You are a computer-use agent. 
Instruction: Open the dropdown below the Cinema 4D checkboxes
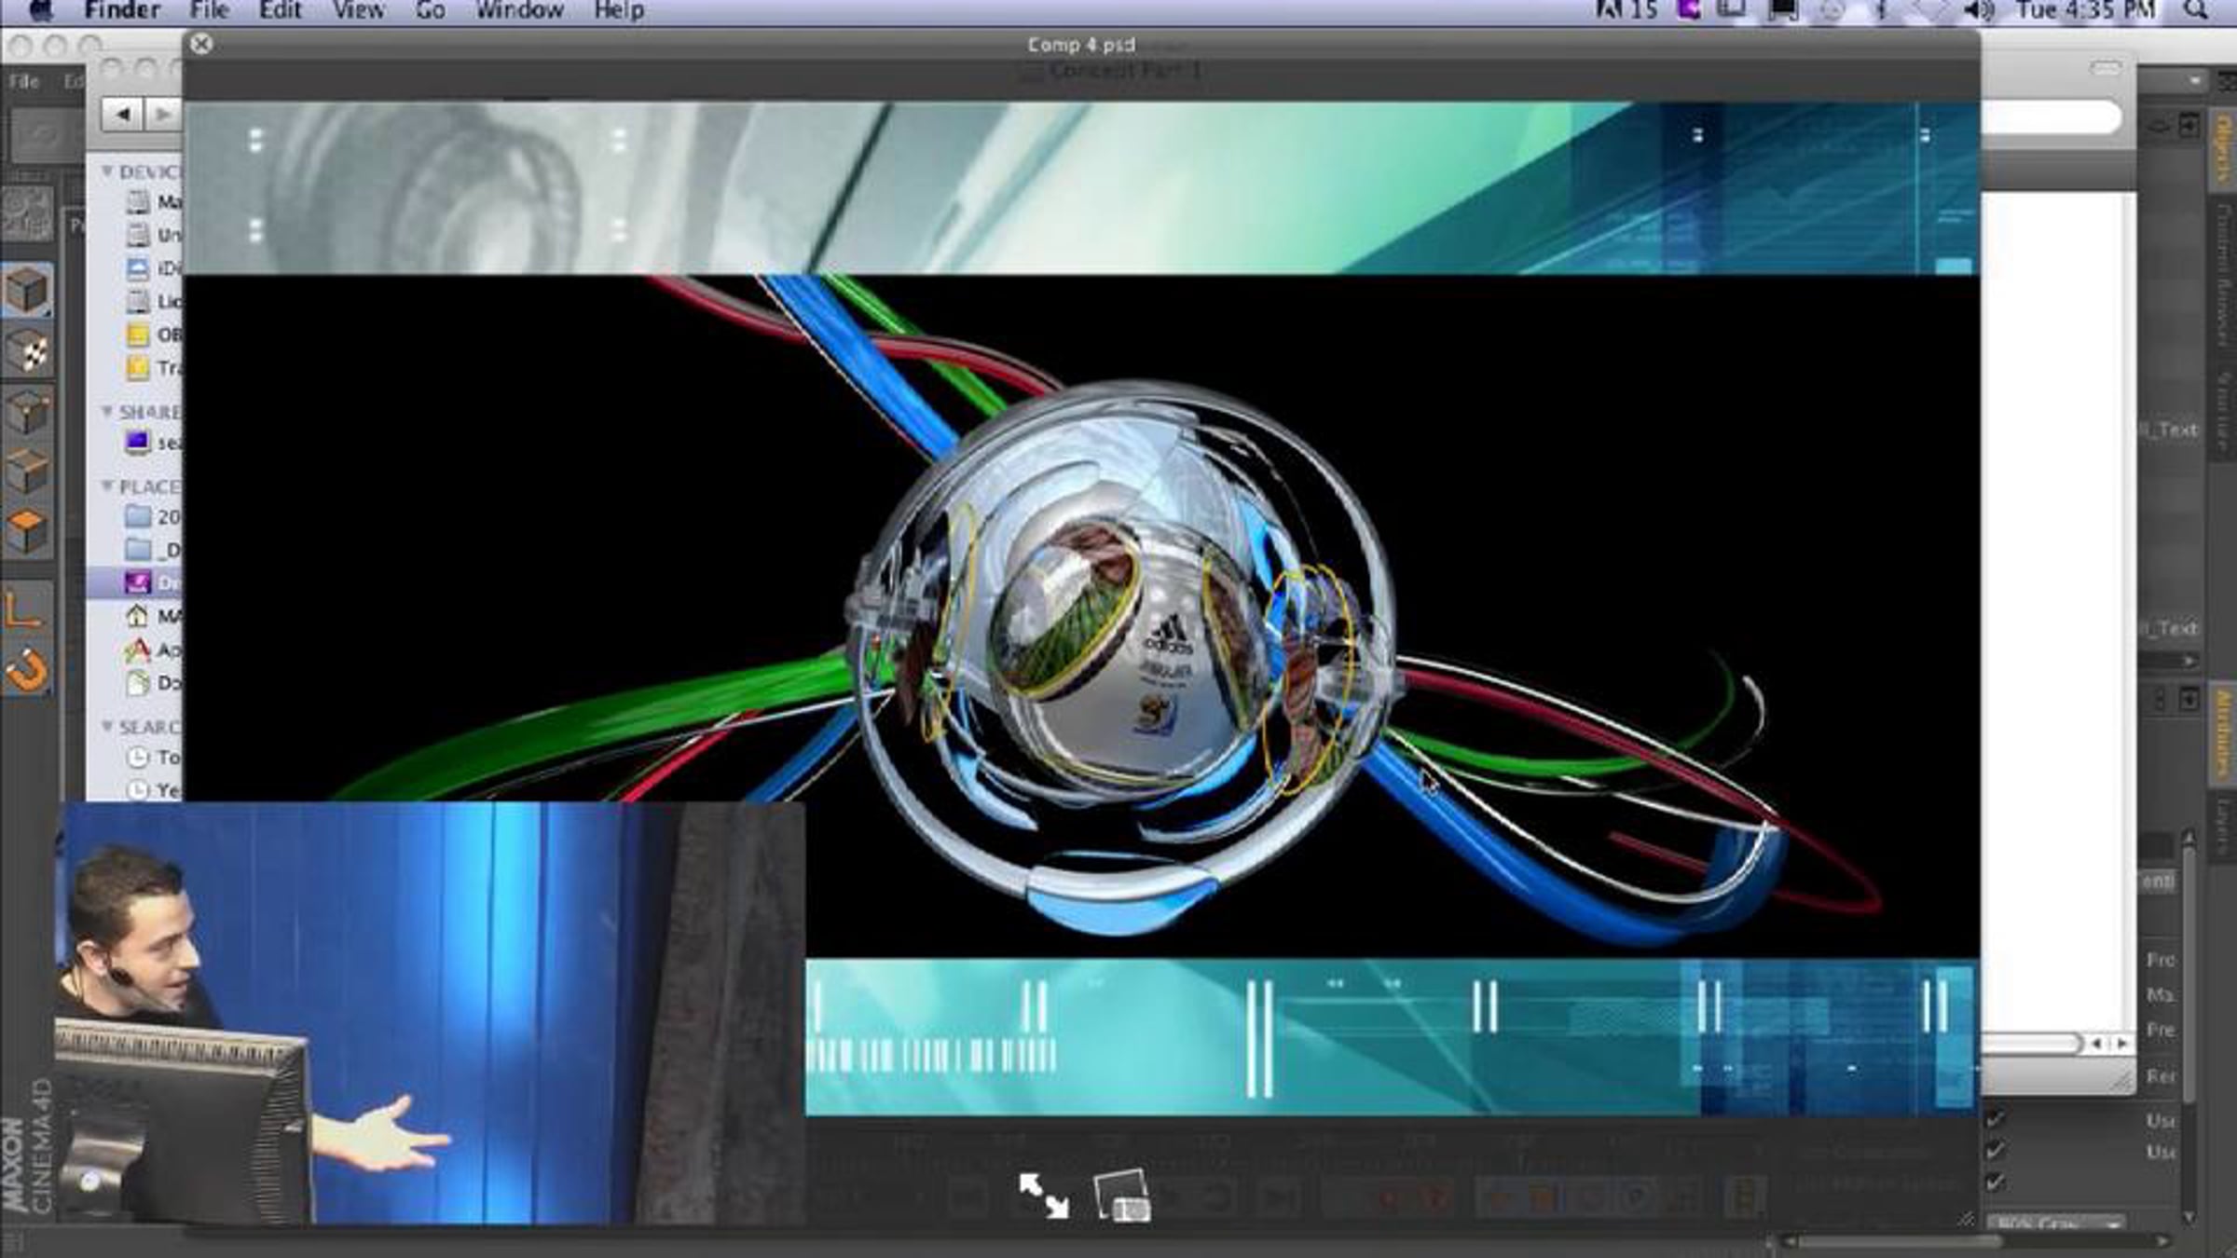tap(2057, 1223)
